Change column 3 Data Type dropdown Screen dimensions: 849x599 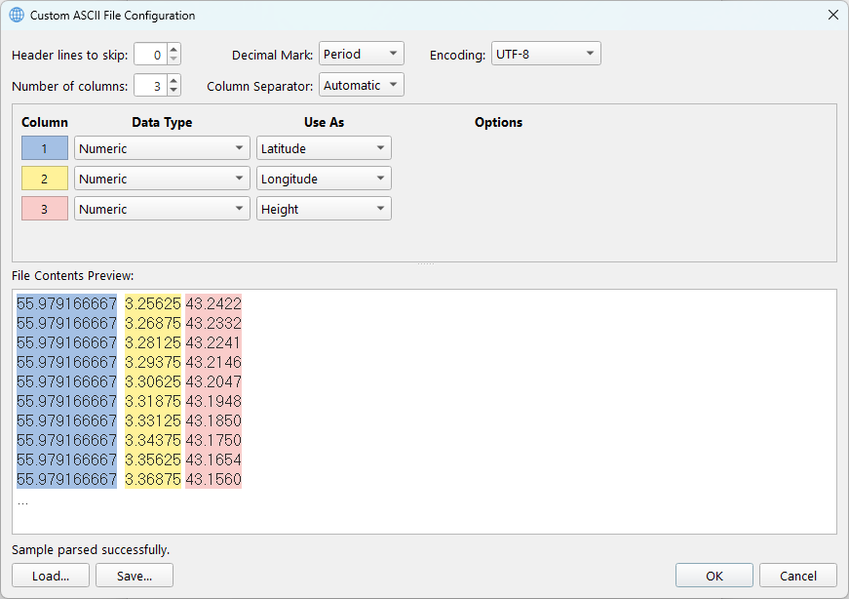pos(162,209)
